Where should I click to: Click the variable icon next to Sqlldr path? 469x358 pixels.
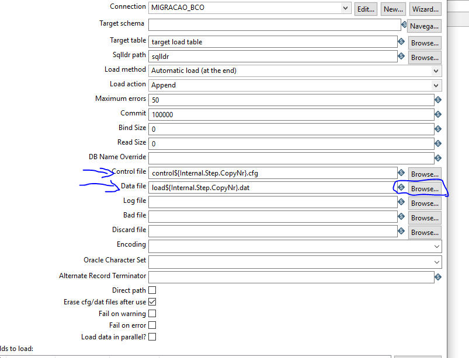coord(402,56)
